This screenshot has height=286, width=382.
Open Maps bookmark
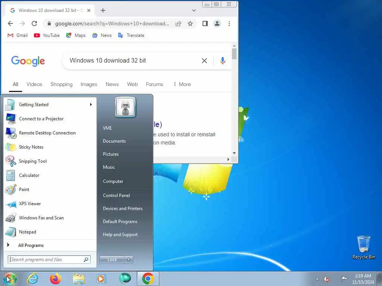coord(76,35)
